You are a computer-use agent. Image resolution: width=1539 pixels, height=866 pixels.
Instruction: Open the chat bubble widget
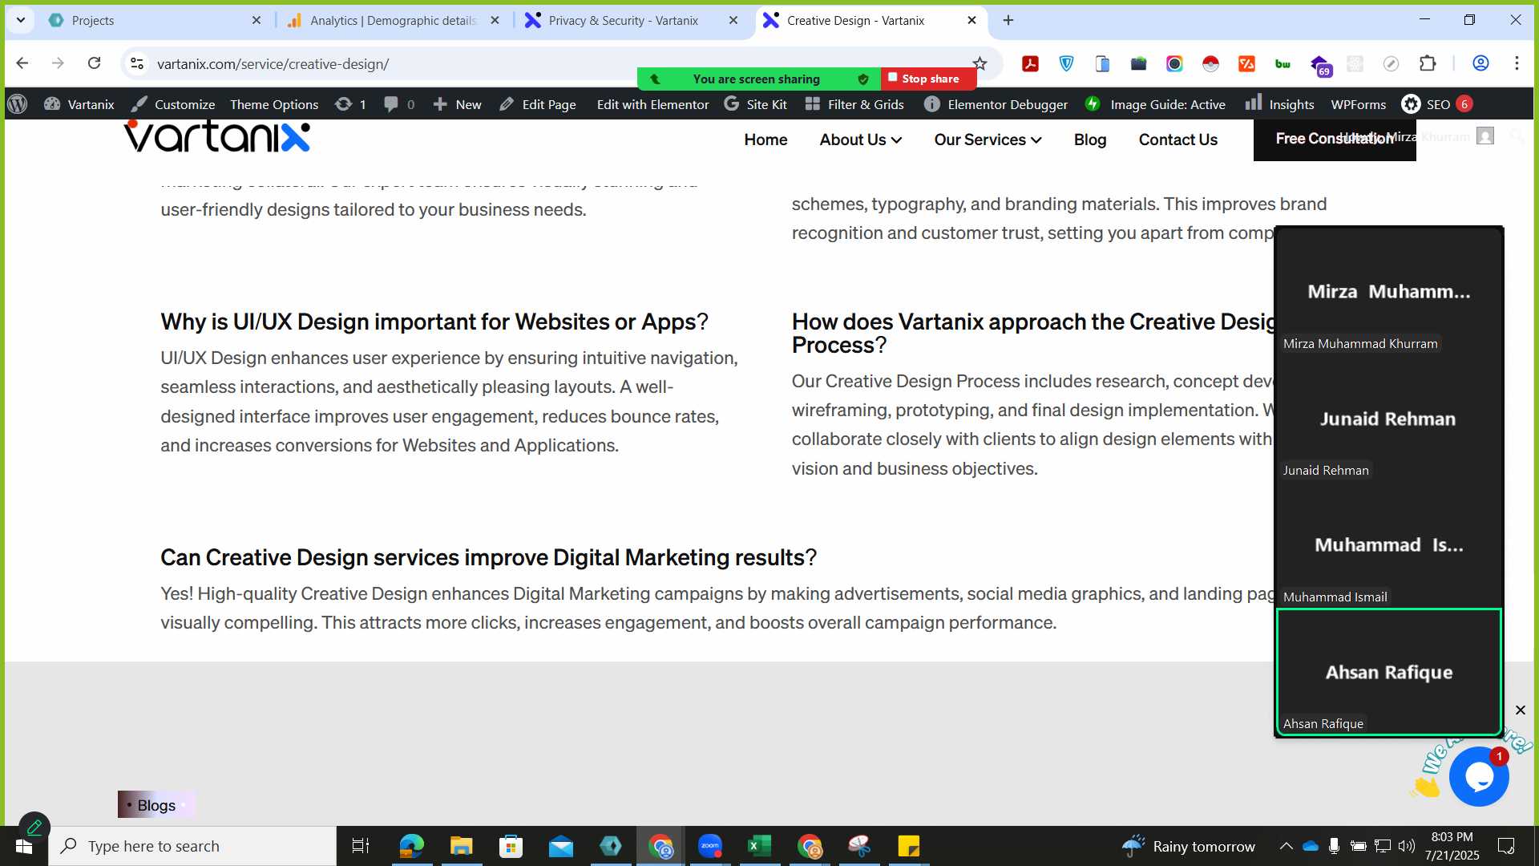click(x=1479, y=776)
